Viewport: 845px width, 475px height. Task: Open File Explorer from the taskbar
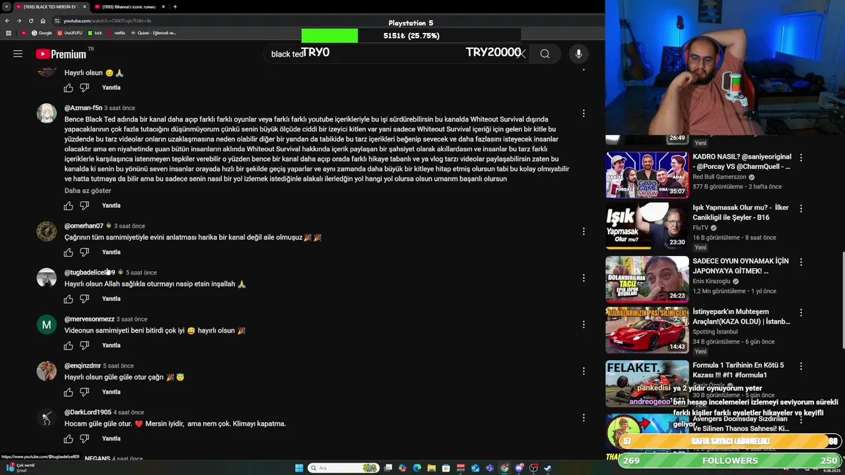click(431, 468)
